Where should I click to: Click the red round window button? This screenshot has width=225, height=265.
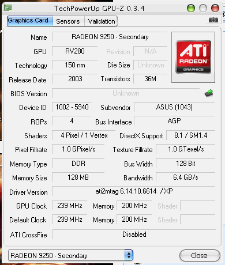[215, 8]
